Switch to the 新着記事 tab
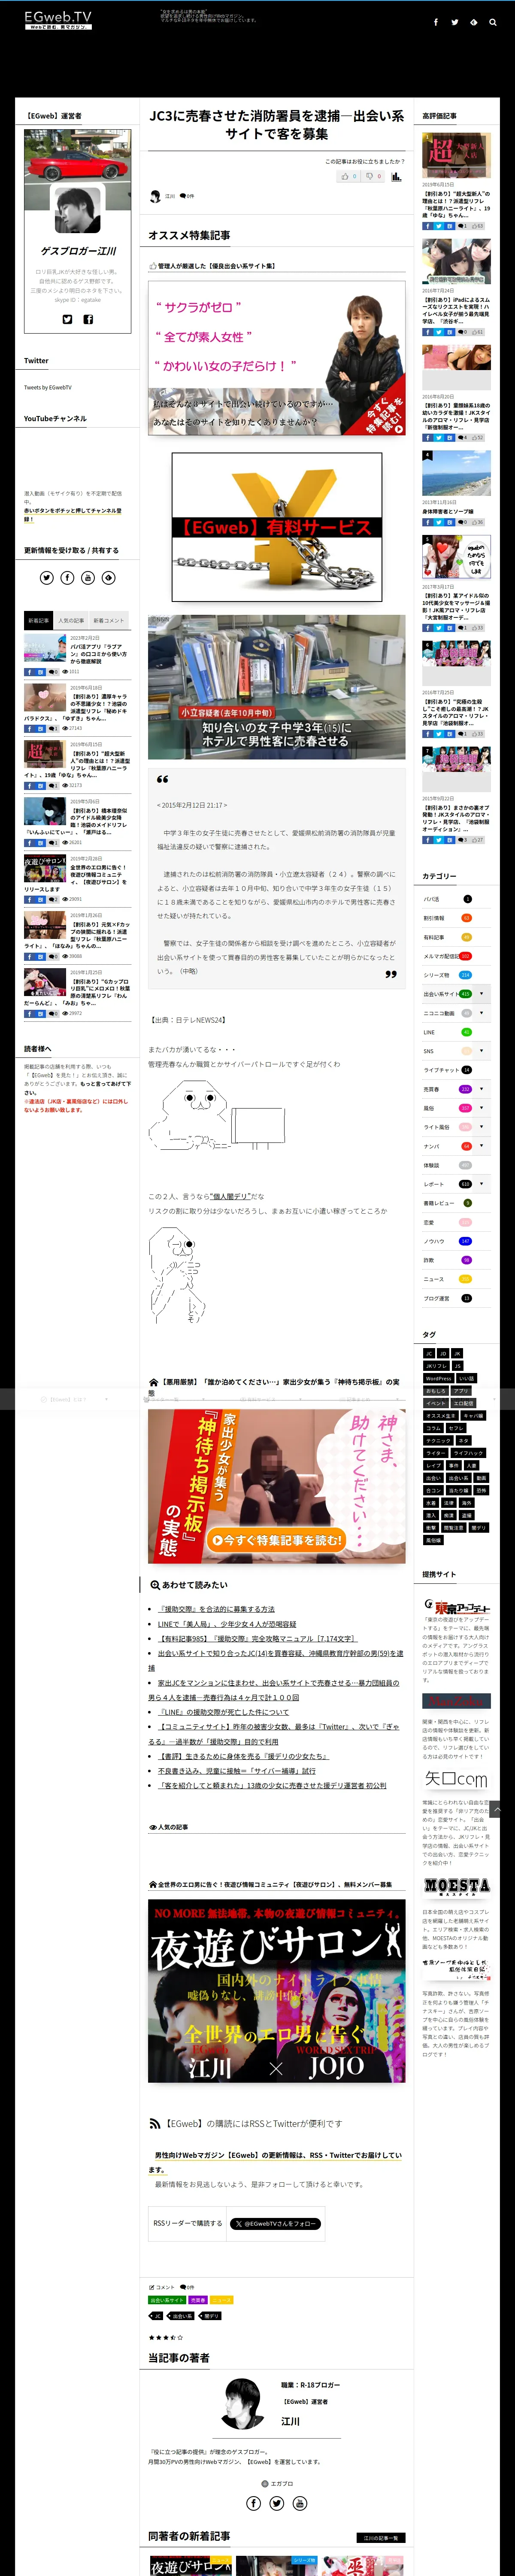 click(x=38, y=620)
